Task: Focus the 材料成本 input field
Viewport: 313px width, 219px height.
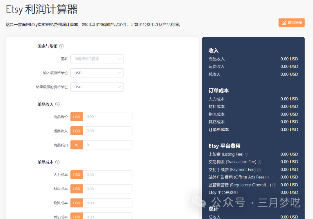Action: 108,189
